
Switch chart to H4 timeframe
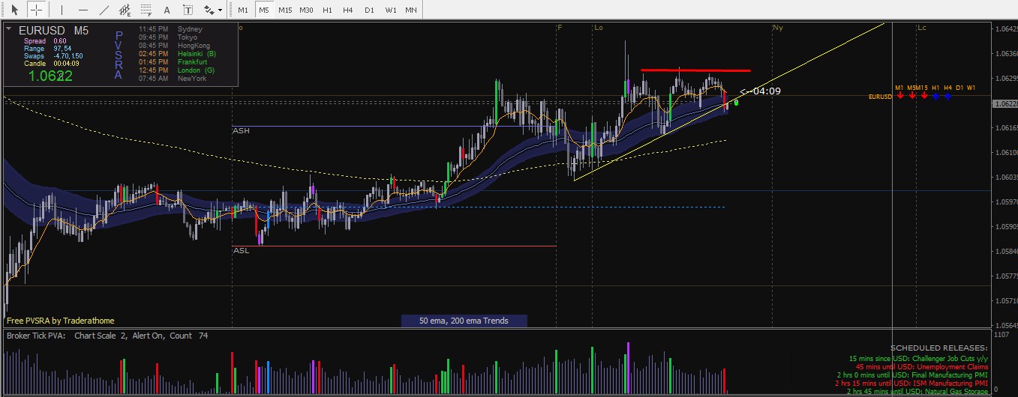click(x=348, y=10)
